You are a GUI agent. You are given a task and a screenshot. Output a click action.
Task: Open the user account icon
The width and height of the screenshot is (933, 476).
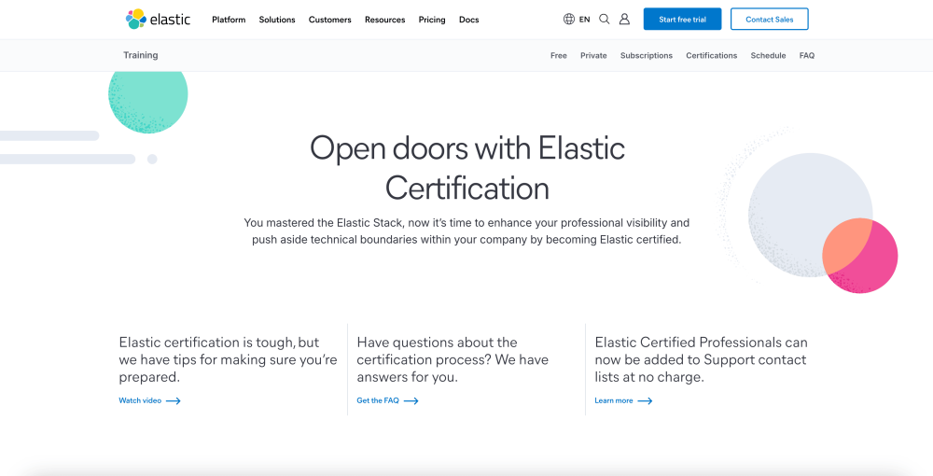click(x=624, y=19)
